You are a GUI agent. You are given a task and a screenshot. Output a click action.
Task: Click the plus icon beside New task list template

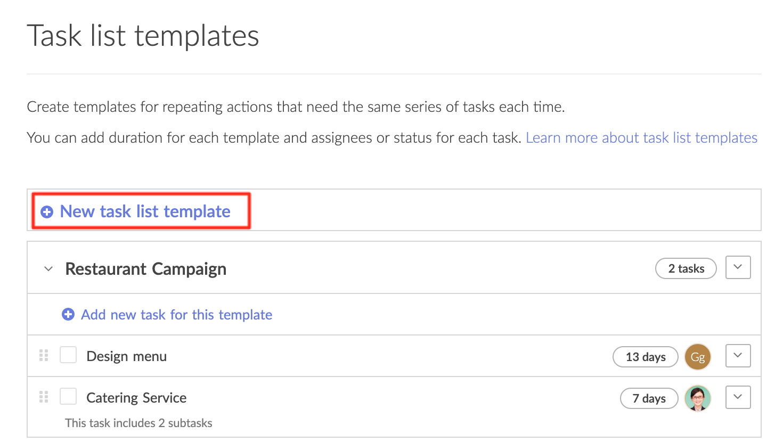[x=47, y=212]
